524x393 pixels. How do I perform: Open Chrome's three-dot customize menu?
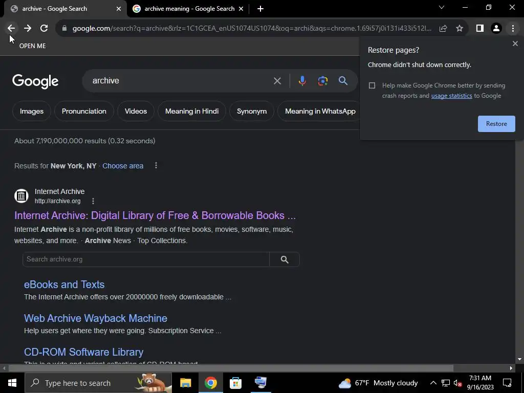point(513,29)
